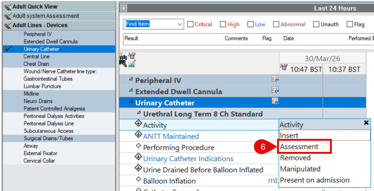Choose Assessment from the Activity list
The width and height of the screenshot is (374, 191).
[x=299, y=147]
